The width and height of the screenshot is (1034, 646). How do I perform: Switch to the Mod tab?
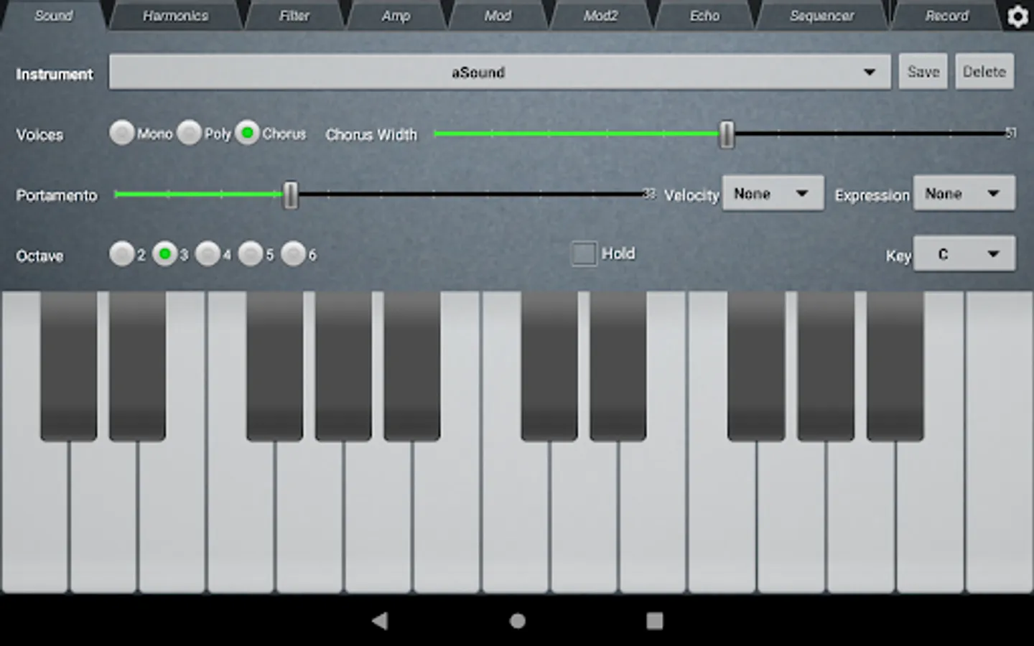point(498,16)
